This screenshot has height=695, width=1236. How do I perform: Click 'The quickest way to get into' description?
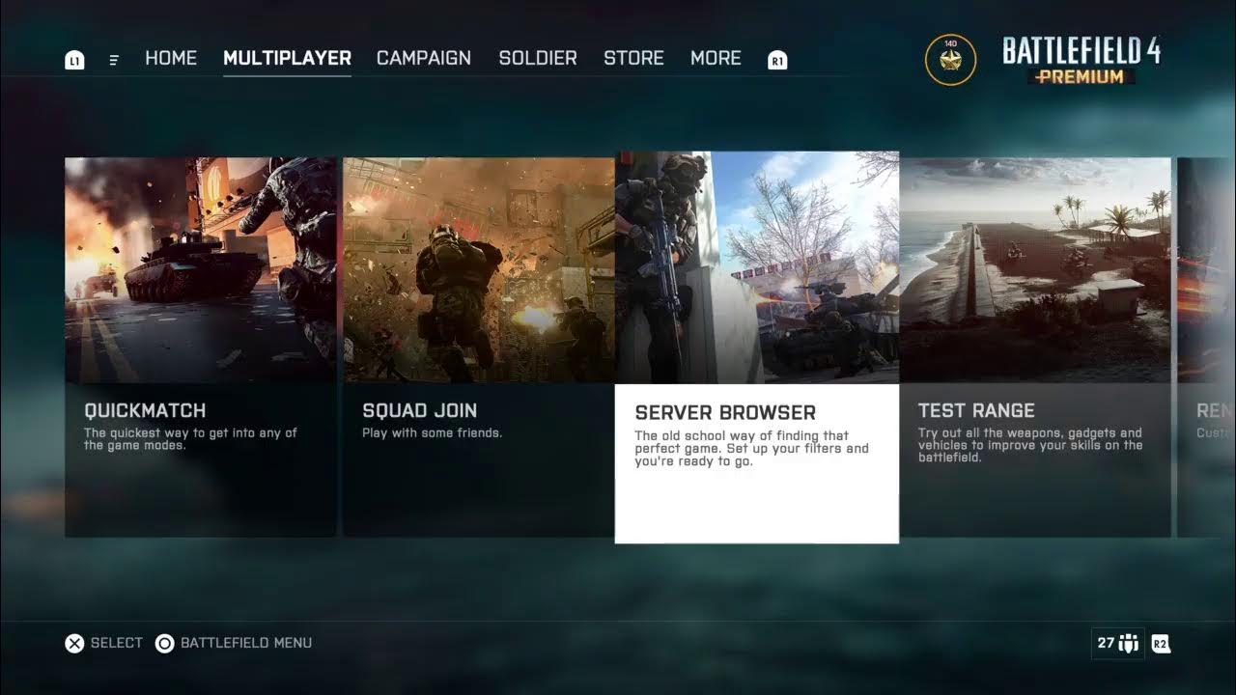(x=191, y=439)
